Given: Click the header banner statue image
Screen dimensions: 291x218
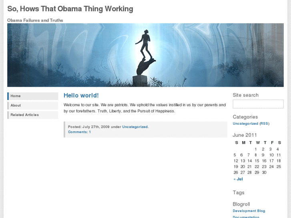Looking at the screenshot, I should point(146,55).
